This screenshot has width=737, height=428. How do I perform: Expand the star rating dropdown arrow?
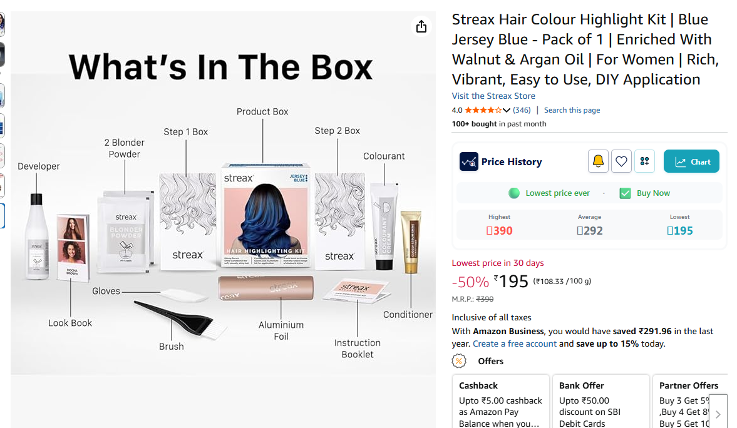tap(506, 110)
